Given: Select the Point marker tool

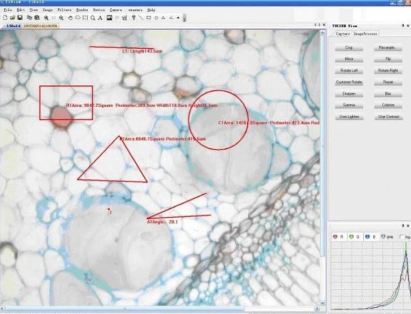Looking at the screenshot, I should click(x=178, y=18).
